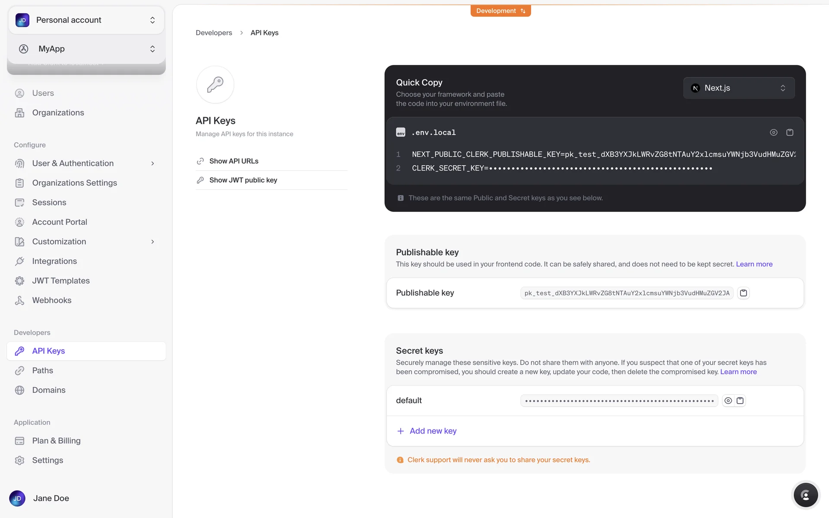Reveal secret key in .env.local snippet
The width and height of the screenshot is (829, 518).
point(773,133)
